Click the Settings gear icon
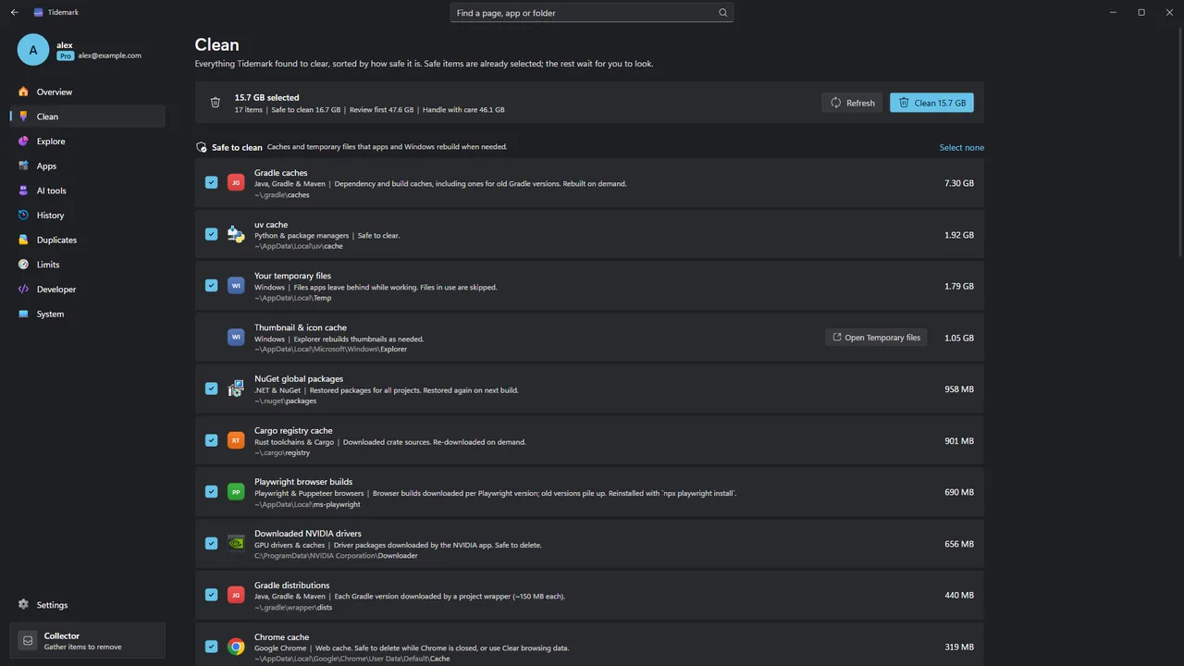The height and width of the screenshot is (666, 1184). (24, 605)
